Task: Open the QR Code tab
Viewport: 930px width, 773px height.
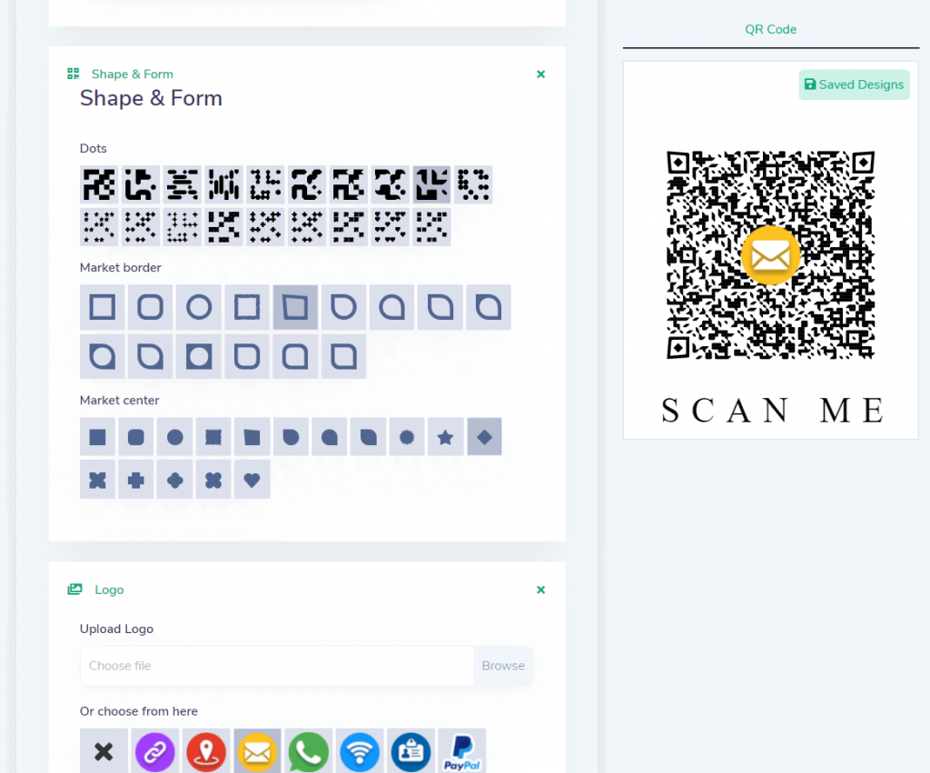Action: [770, 29]
